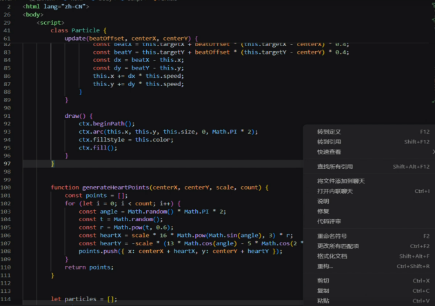
Task: Click the 'draw() {' method line
Action: coord(79,116)
